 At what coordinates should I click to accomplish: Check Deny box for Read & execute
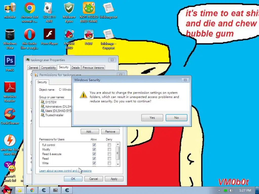click(109, 154)
